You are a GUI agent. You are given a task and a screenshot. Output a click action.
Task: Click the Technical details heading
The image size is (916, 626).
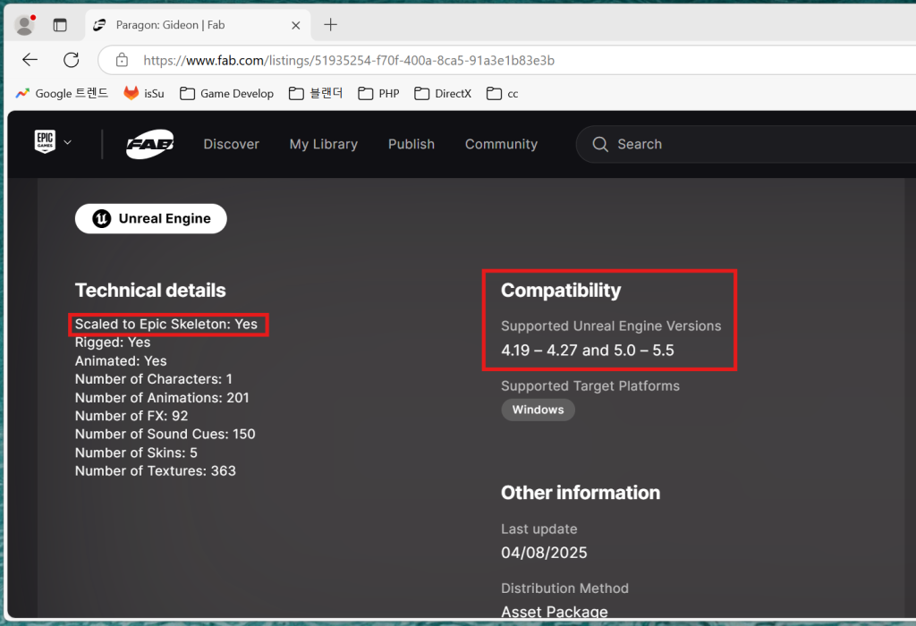coord(150,291)
